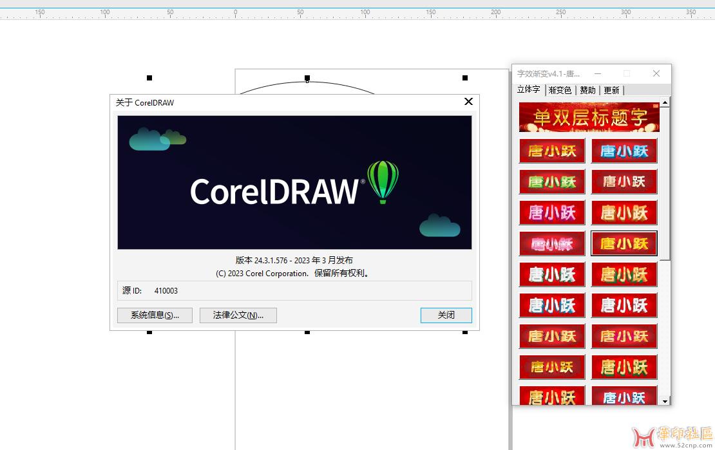715x450 pixels.
Task: Switch to the 渐变色 tab
Action: pyautogui.click(x=560, y=91)
